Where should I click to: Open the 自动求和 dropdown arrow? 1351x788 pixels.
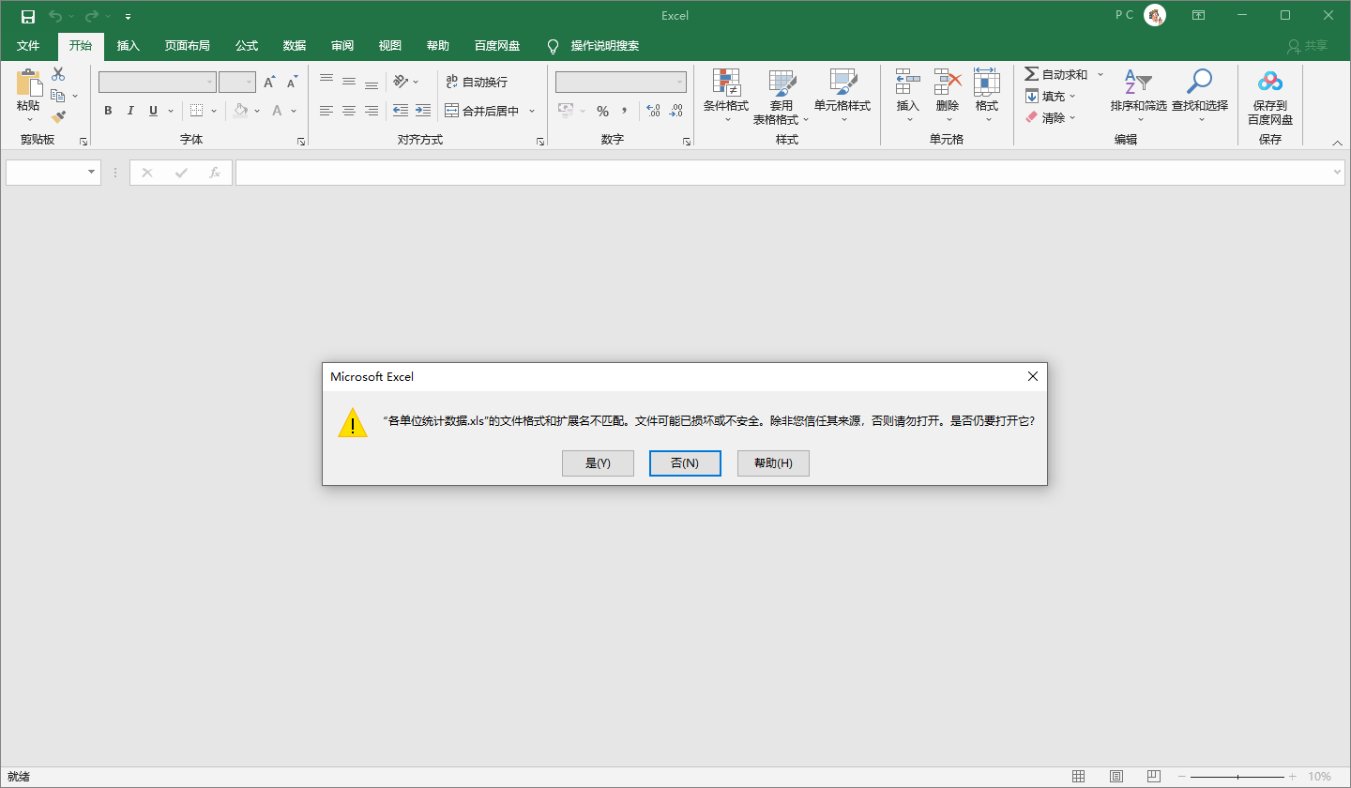pos(1101,74)
